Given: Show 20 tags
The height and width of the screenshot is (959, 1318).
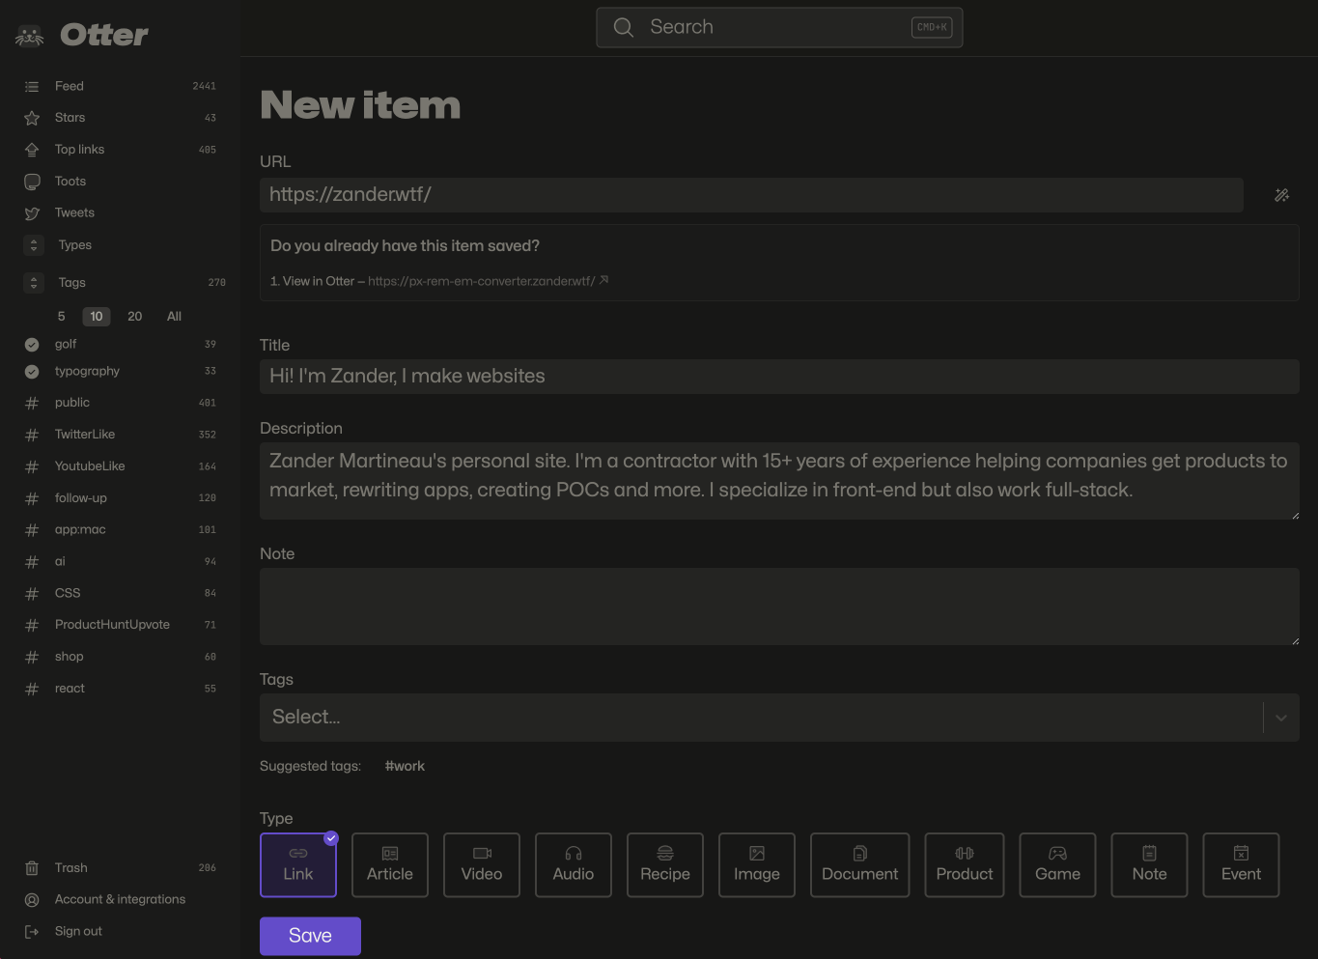Looking at the screenshot, I should tap(135, 317).
